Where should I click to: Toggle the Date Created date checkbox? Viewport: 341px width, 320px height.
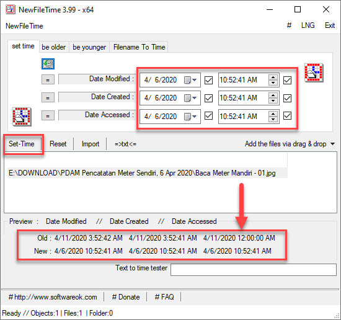[x=208, y=98]
